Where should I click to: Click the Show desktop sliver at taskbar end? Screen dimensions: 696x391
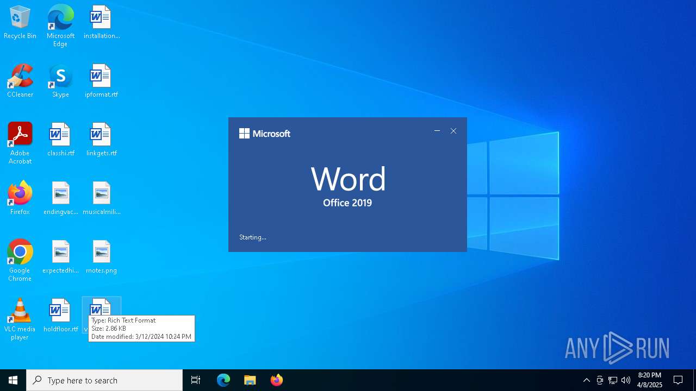click(694, 380)
